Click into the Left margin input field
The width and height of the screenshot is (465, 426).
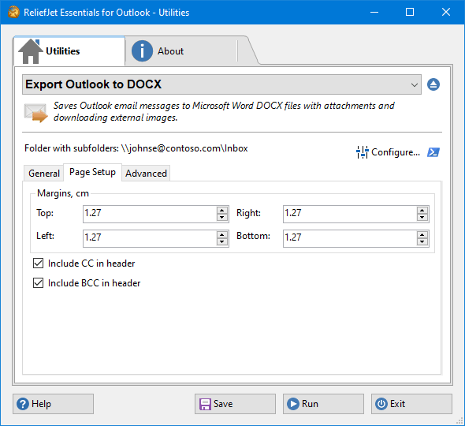click(x=150, y=238)
